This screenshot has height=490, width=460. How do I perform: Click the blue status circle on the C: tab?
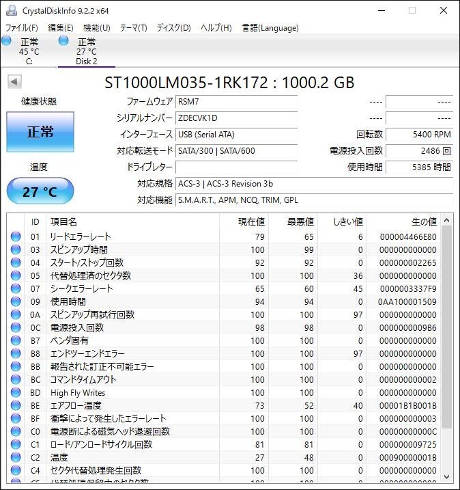tap(7, 40)
